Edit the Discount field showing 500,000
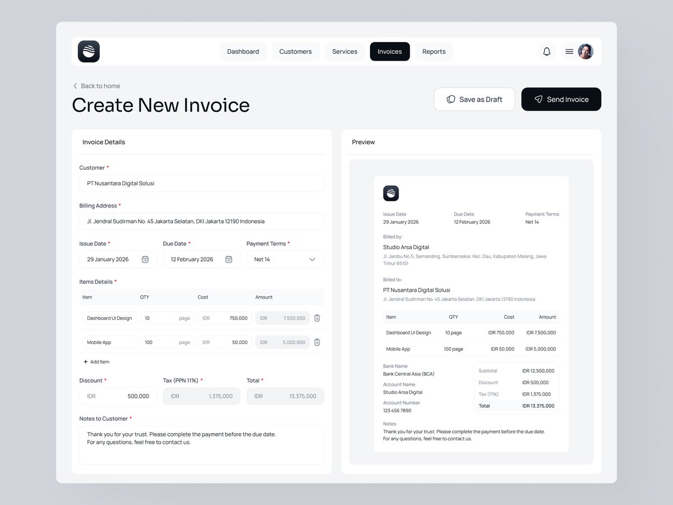This screenshot has height=505, width=673. click(x=118, y=396)
